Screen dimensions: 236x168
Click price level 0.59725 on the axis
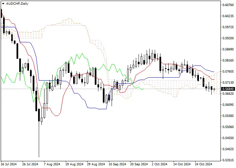pyautogui.click(x=228, y=27)
